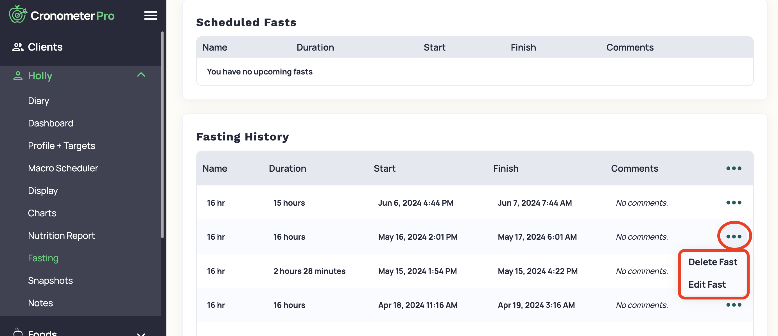Viewport: 778px width, 336px height.
Task: Open the options menu for the Apr 18 fast
Action: coord(734,305)
